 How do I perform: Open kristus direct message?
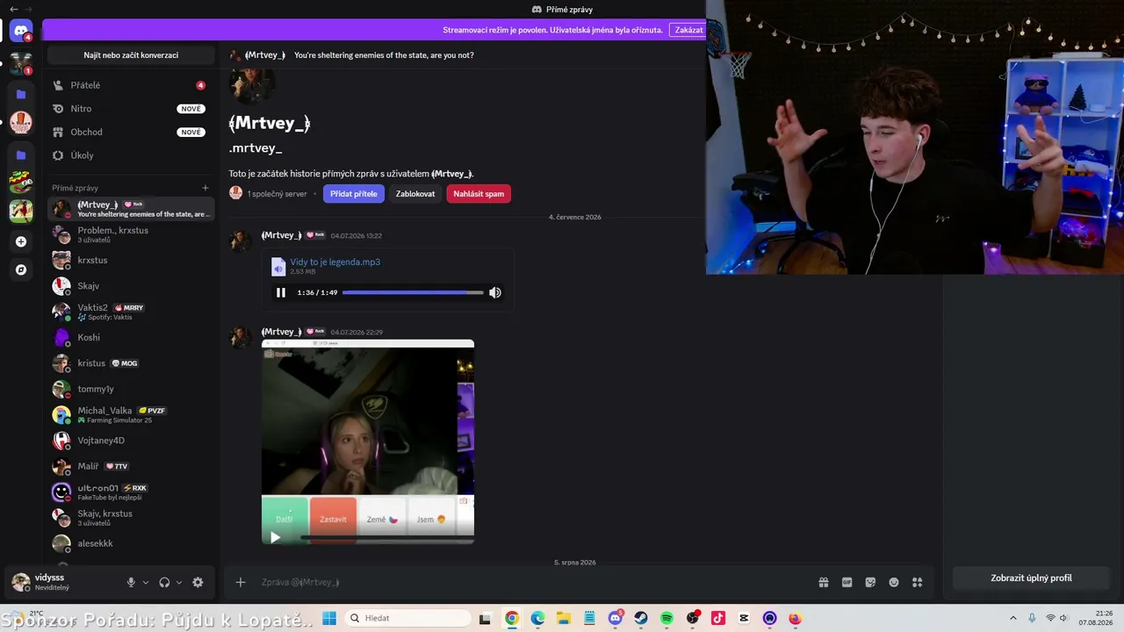[x=129, y=363]
